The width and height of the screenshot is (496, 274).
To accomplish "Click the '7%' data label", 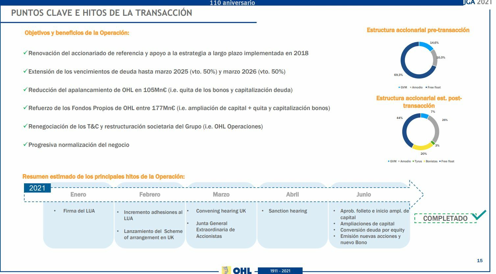I will [433, 112].
